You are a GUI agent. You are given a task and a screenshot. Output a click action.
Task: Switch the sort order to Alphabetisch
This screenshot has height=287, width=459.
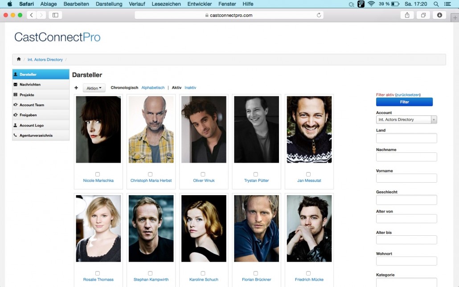tap(153, 87)
